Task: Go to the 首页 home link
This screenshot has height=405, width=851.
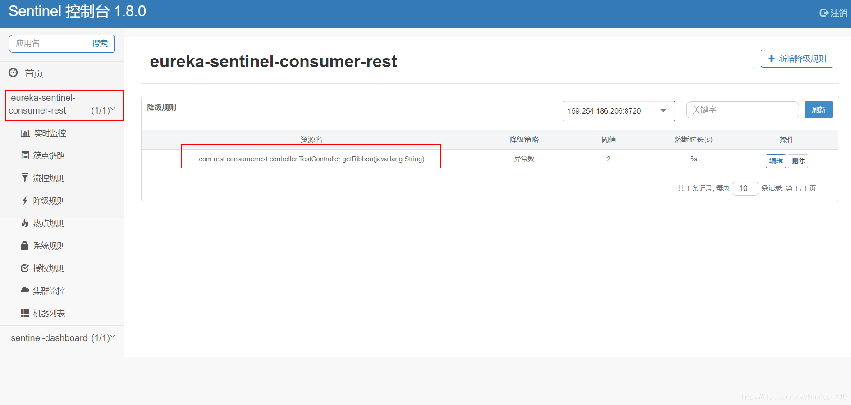Action: pos(34,73)
